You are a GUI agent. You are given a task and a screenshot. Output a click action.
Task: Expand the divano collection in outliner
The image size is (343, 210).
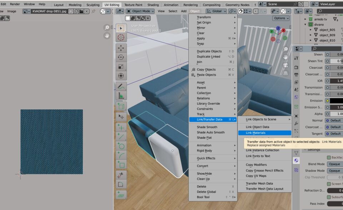coord(305,25)
